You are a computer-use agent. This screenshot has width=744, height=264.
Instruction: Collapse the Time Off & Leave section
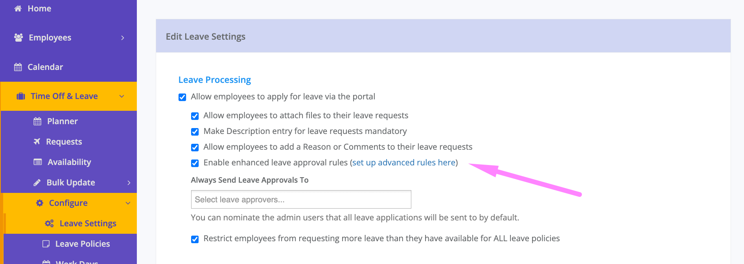tap(121, 96)
